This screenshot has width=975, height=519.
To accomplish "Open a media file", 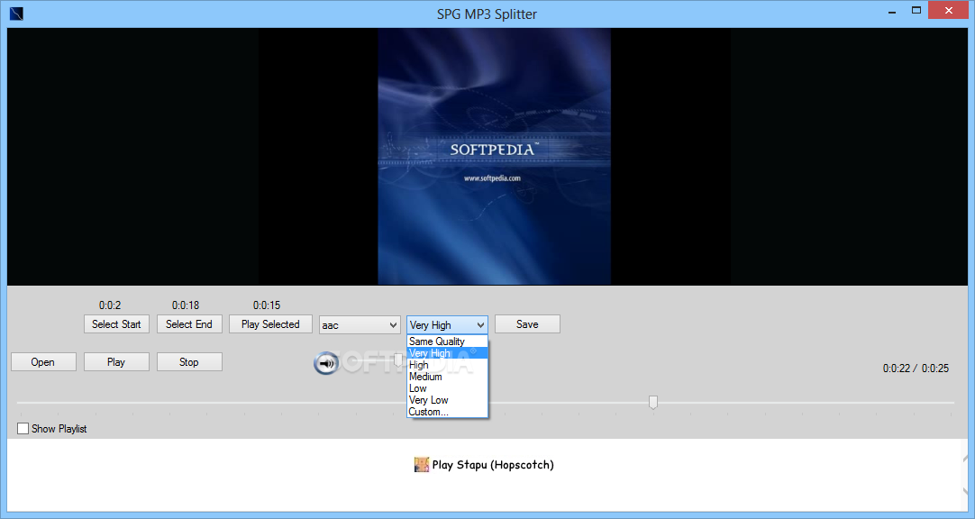I will (43, 361).
